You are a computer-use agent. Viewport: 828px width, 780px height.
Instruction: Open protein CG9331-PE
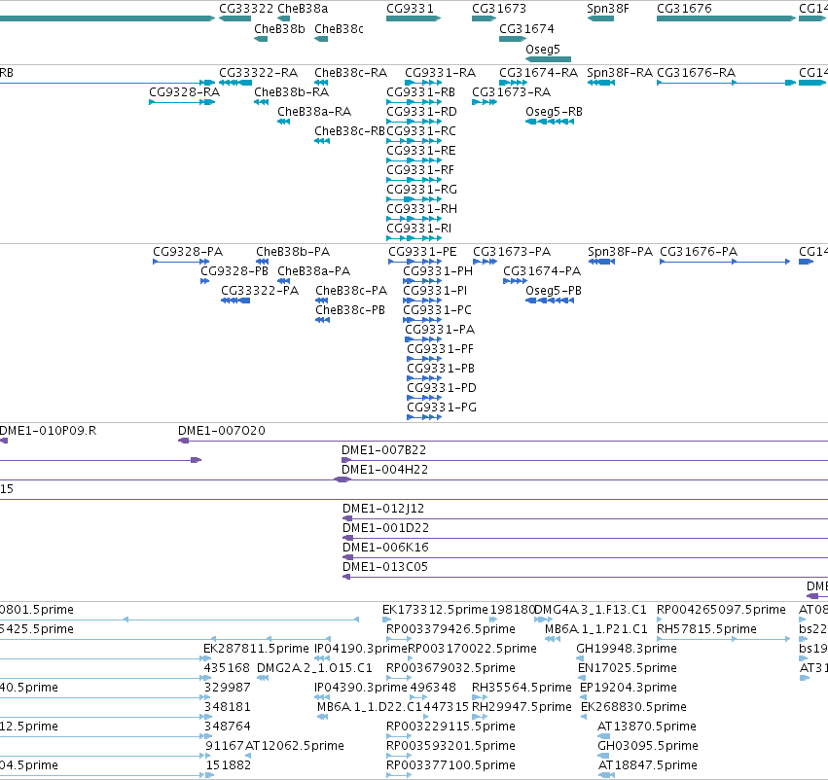click(422, 252)
